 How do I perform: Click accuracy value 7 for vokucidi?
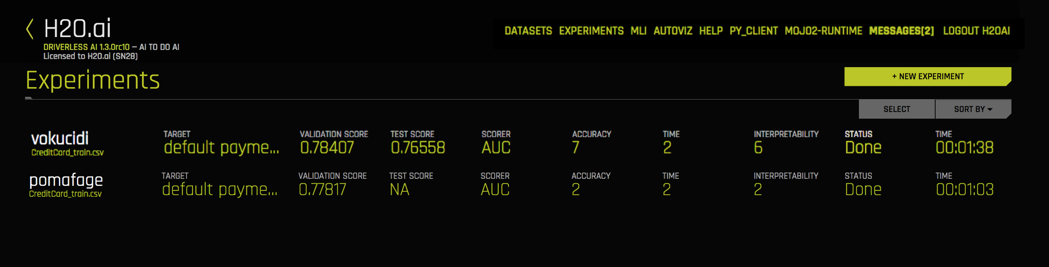click(x=575, y=148)
